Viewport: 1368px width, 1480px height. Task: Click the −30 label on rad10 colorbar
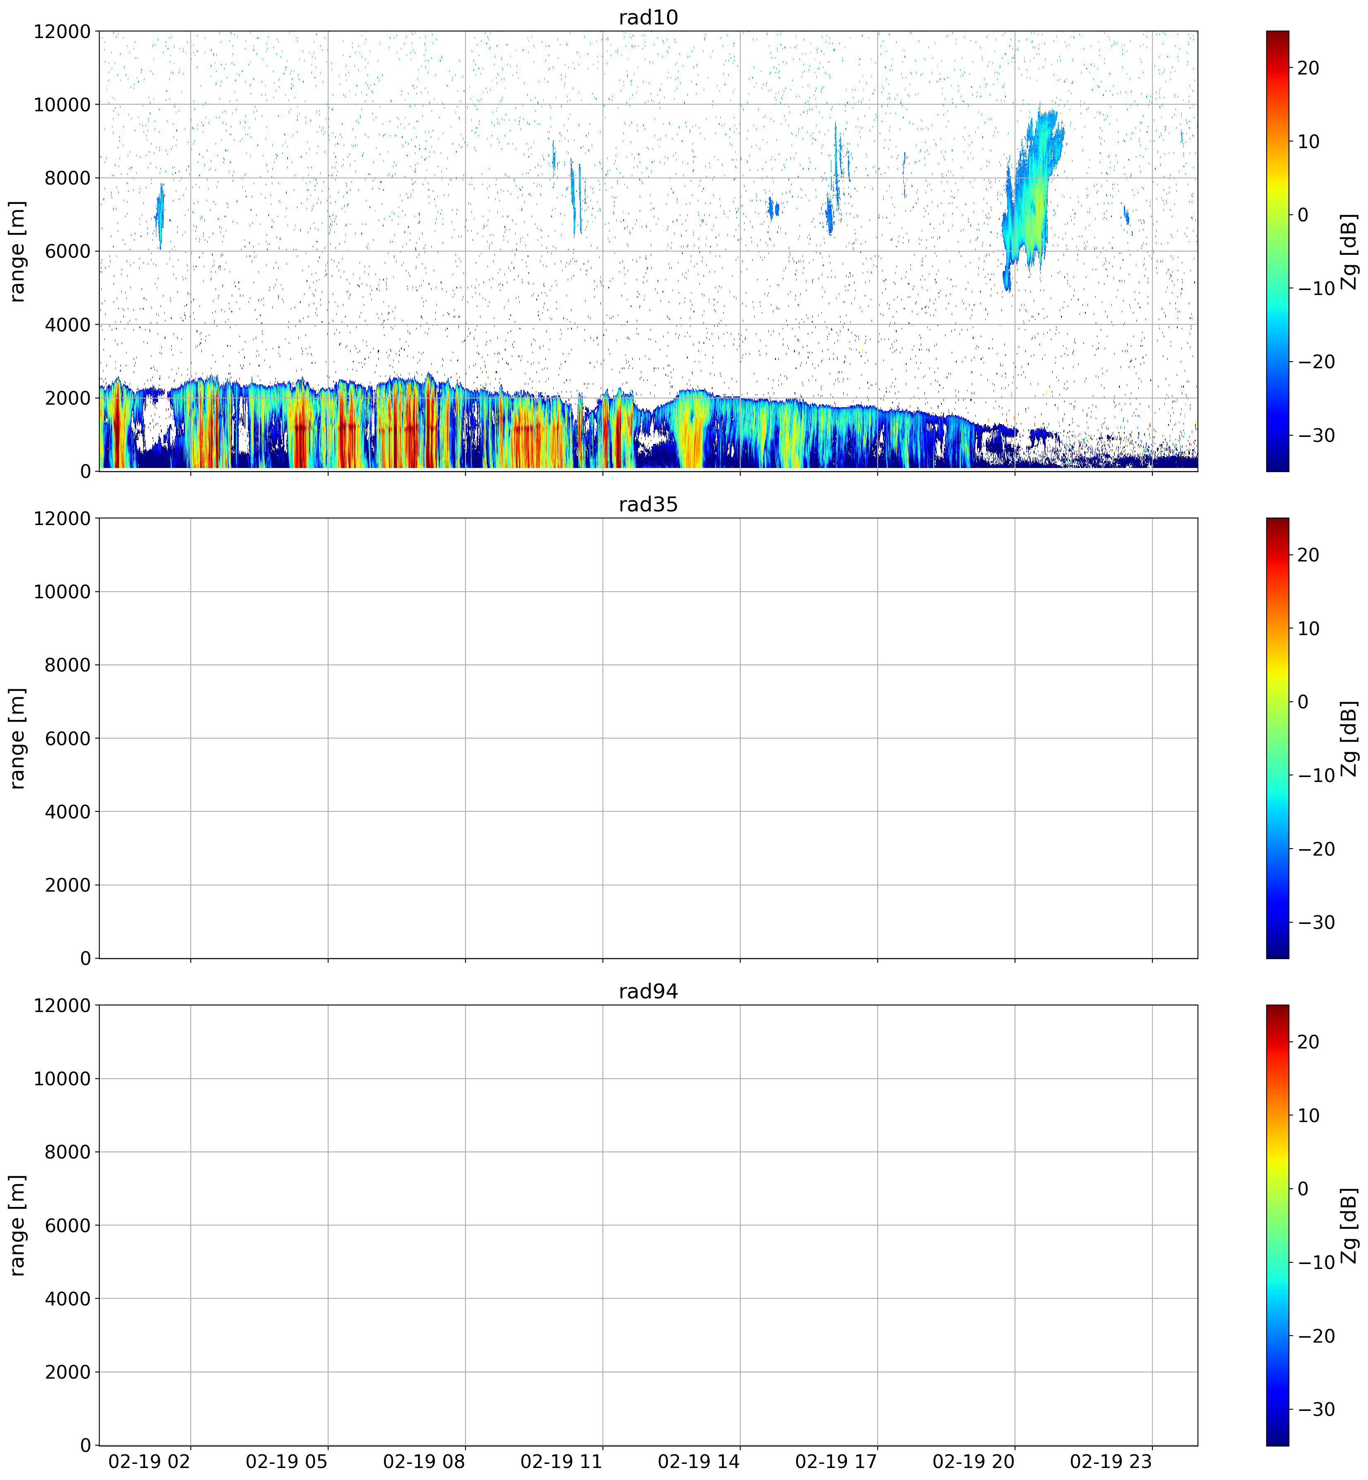click(1316, 435)
